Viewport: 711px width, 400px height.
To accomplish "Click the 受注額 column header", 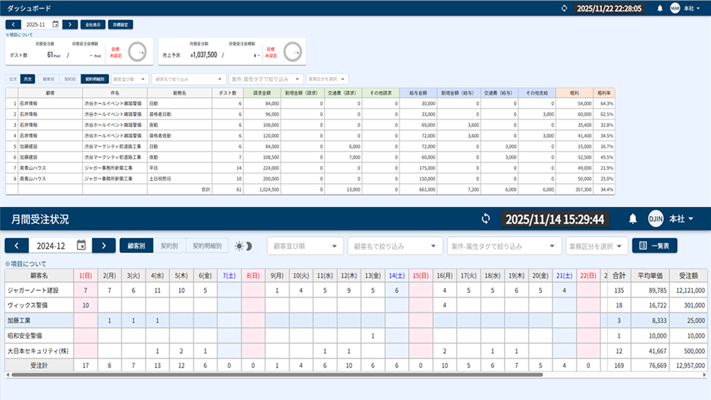I will [x=688, y=275].
